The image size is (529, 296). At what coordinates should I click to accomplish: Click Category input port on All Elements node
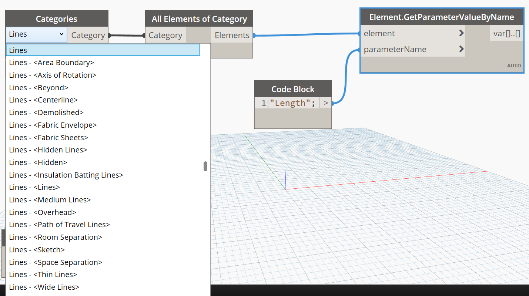(x=165, y=35)
